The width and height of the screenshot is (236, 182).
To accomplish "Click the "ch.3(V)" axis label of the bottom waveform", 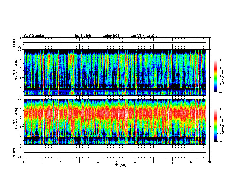I will click(x=14, y=153).
